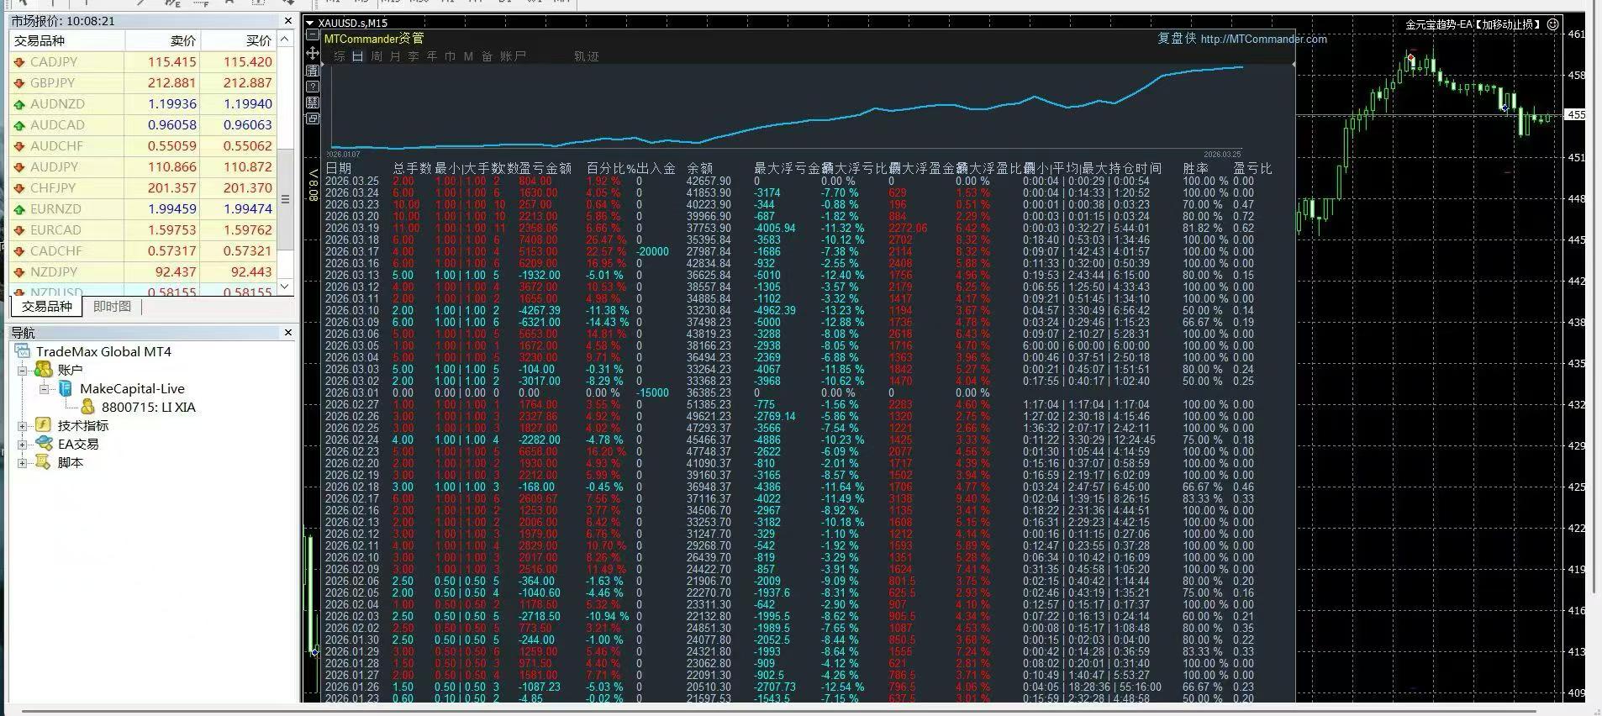Image resolution: width=1602 pixels, height=716 pixels.
Task: Collapse the MakeCapital-Live tree node
Action: 45,388
